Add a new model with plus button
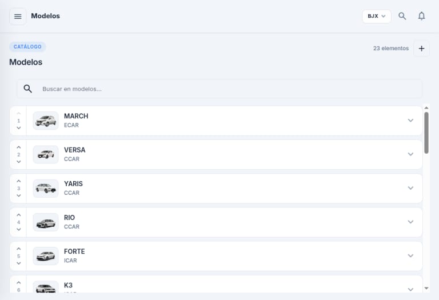Screen dimensions: 439x300 (x=421, y=49)
